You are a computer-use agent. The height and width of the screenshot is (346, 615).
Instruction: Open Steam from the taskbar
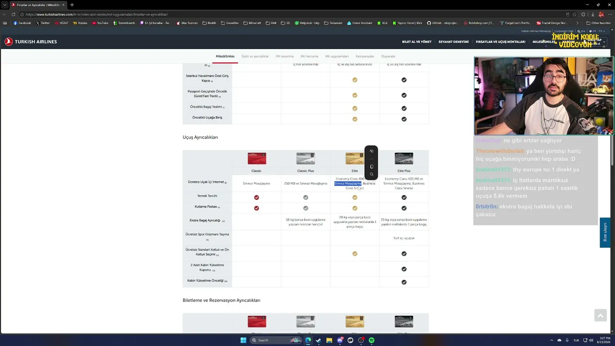coord(319,340)
